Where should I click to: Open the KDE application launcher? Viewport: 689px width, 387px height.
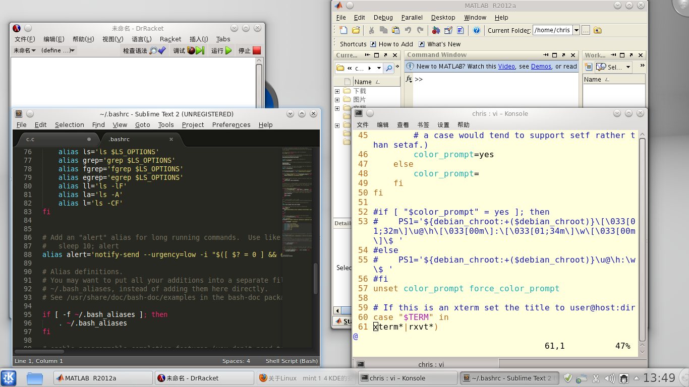click(x=9, y=378)
